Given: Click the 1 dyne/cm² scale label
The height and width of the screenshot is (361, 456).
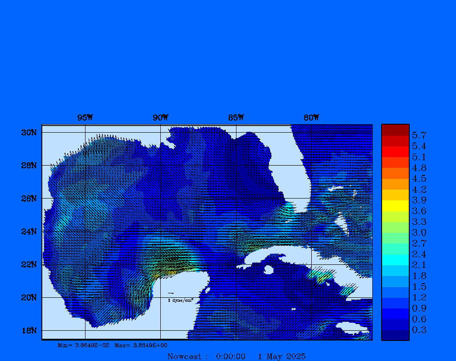Looking at the screenshot, I should [x=180, y=300].
